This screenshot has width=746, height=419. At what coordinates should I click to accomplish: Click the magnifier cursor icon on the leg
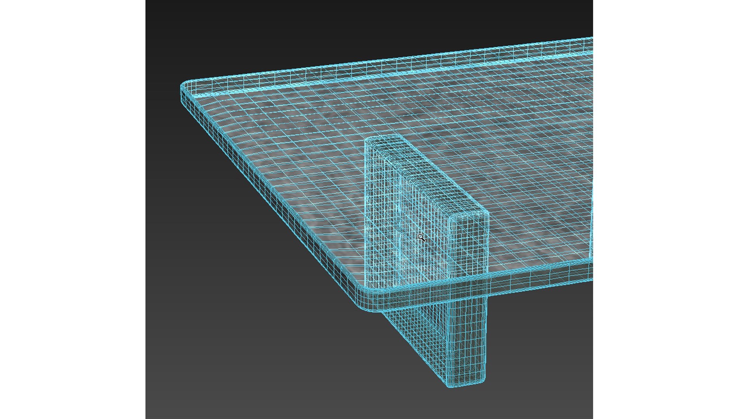click(x=421, y=237)
